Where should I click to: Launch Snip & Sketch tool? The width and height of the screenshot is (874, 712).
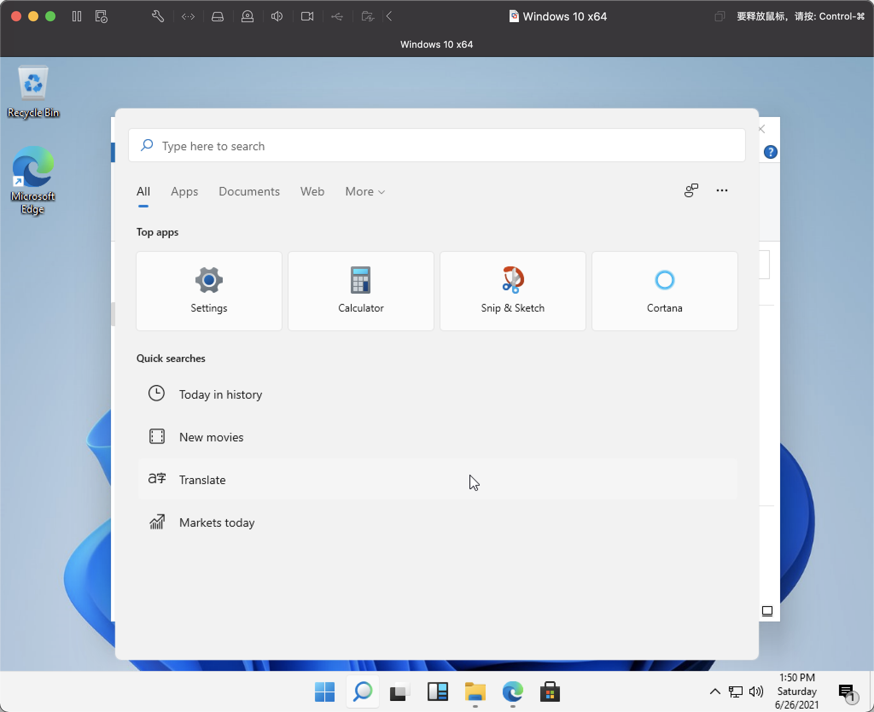point(512,289)
